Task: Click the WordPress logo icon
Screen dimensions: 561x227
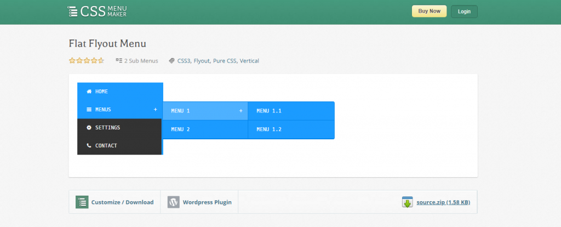Action: tap(174, 202)
